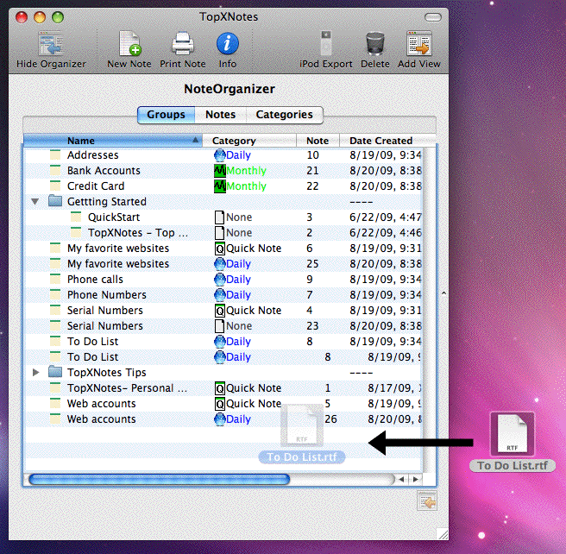Click the Gettting Started group name
This screenshot has height=554, width=566.
(x=107, y=201)
